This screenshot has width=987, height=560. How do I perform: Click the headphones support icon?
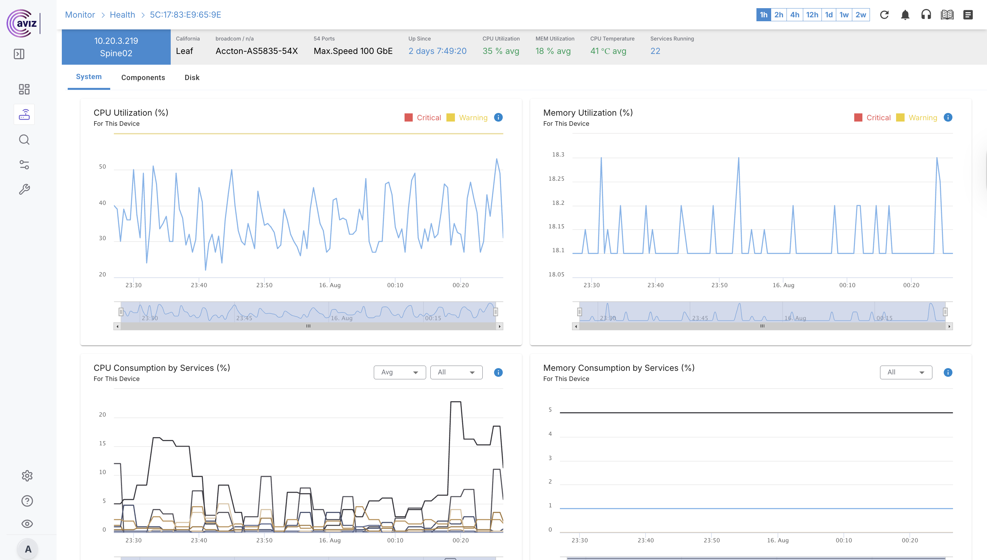(x=926, y=15)
